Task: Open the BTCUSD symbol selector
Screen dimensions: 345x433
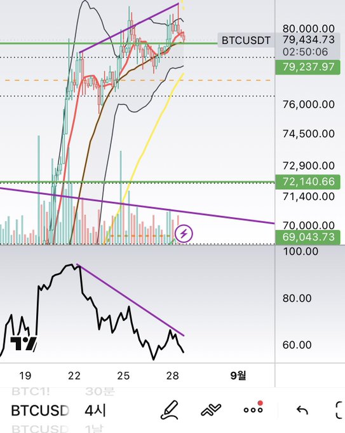Action: 40,411
